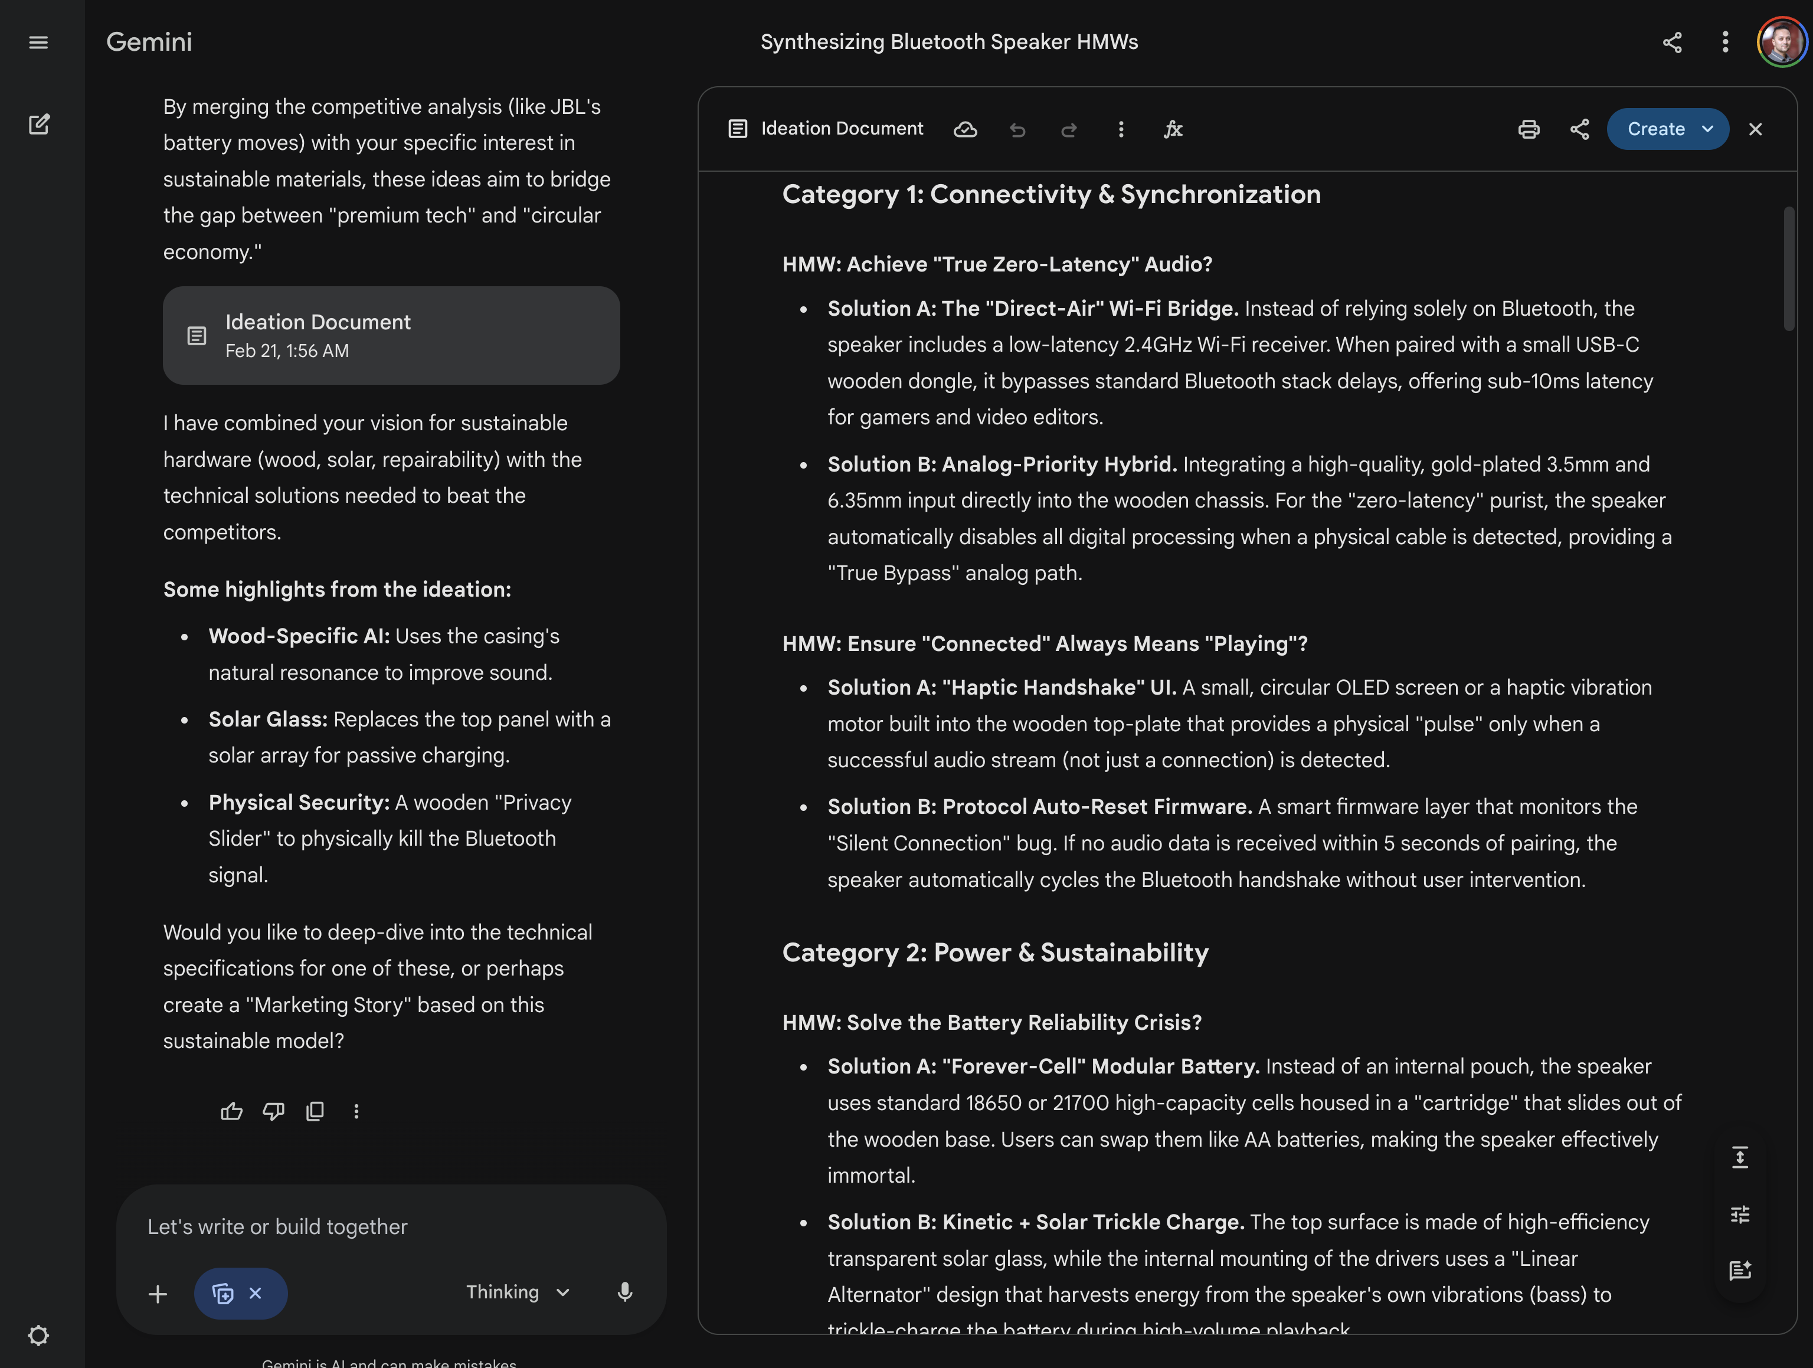This screenshot has width=1813, height=1368.
Task: Click the document vertical scrollbar
Action: click(x=1788, y=269)
